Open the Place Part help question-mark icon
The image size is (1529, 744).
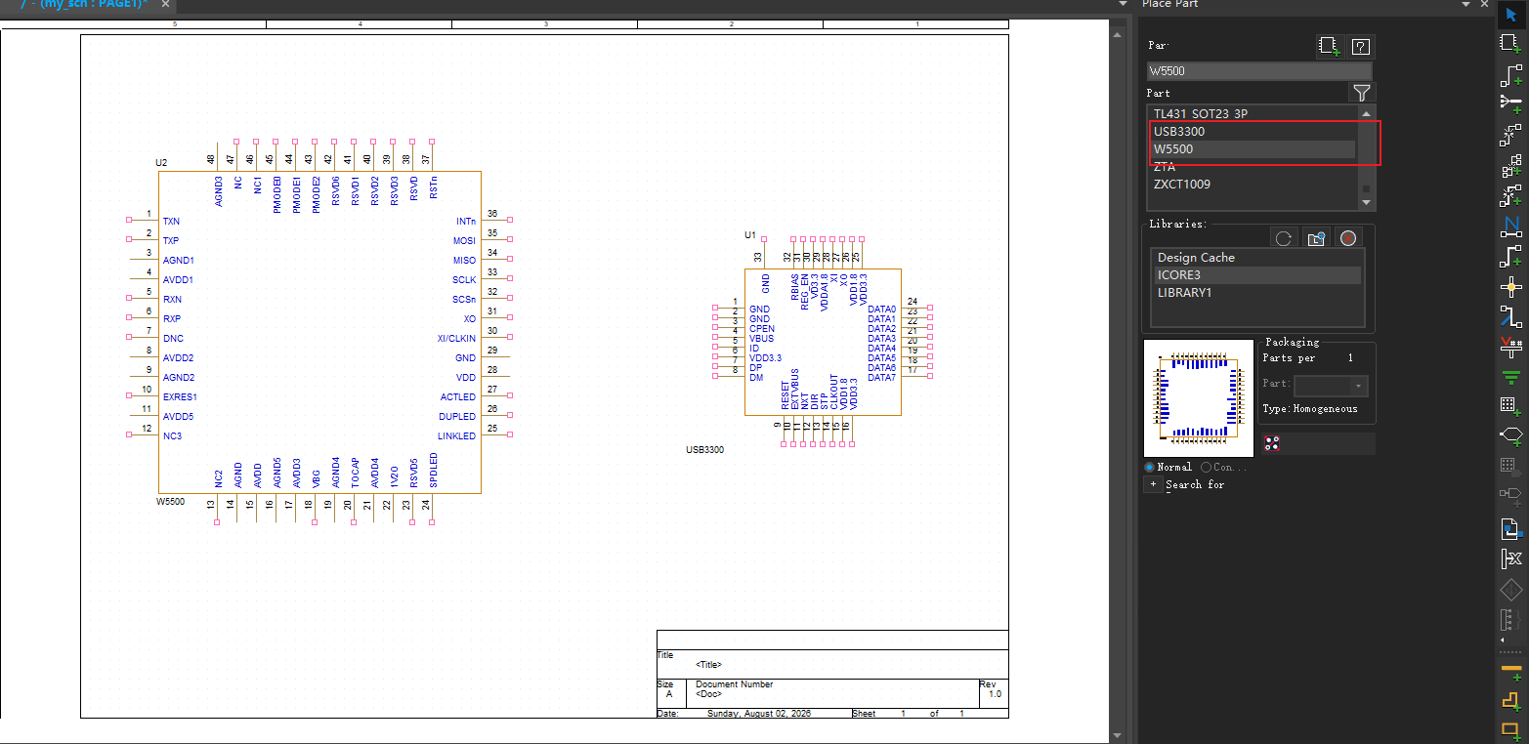[x=1361, y=46]
